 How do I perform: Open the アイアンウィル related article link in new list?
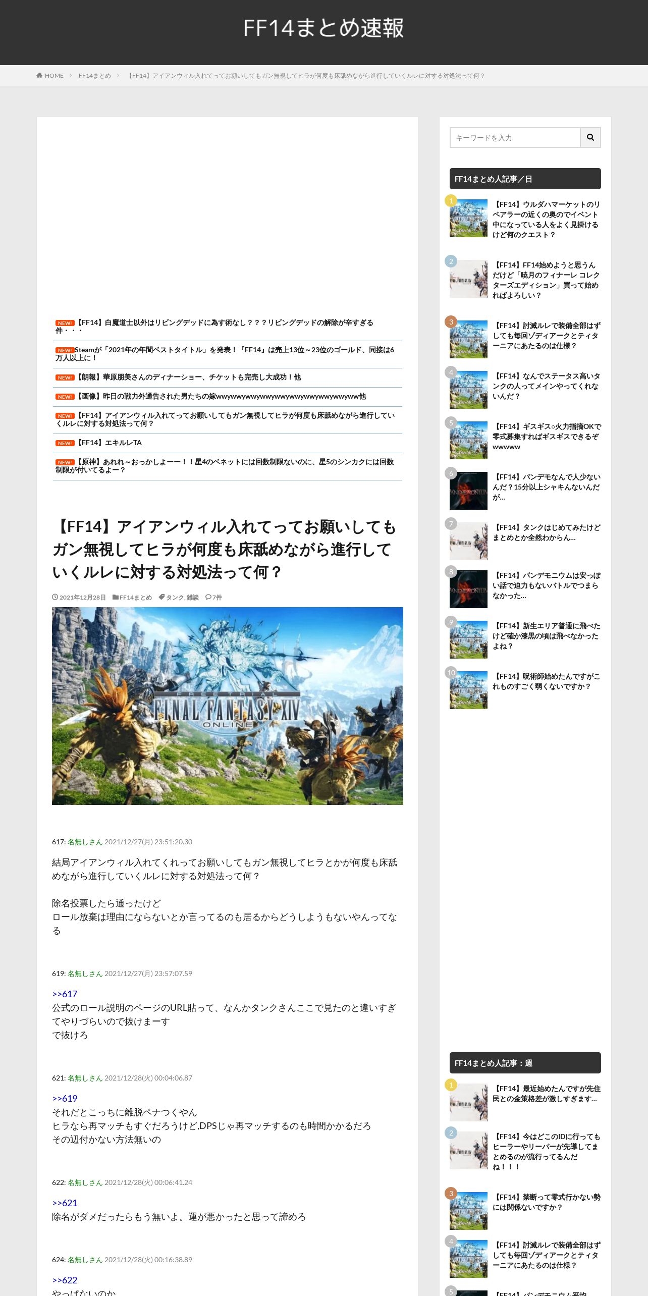(x=225, y=419)
